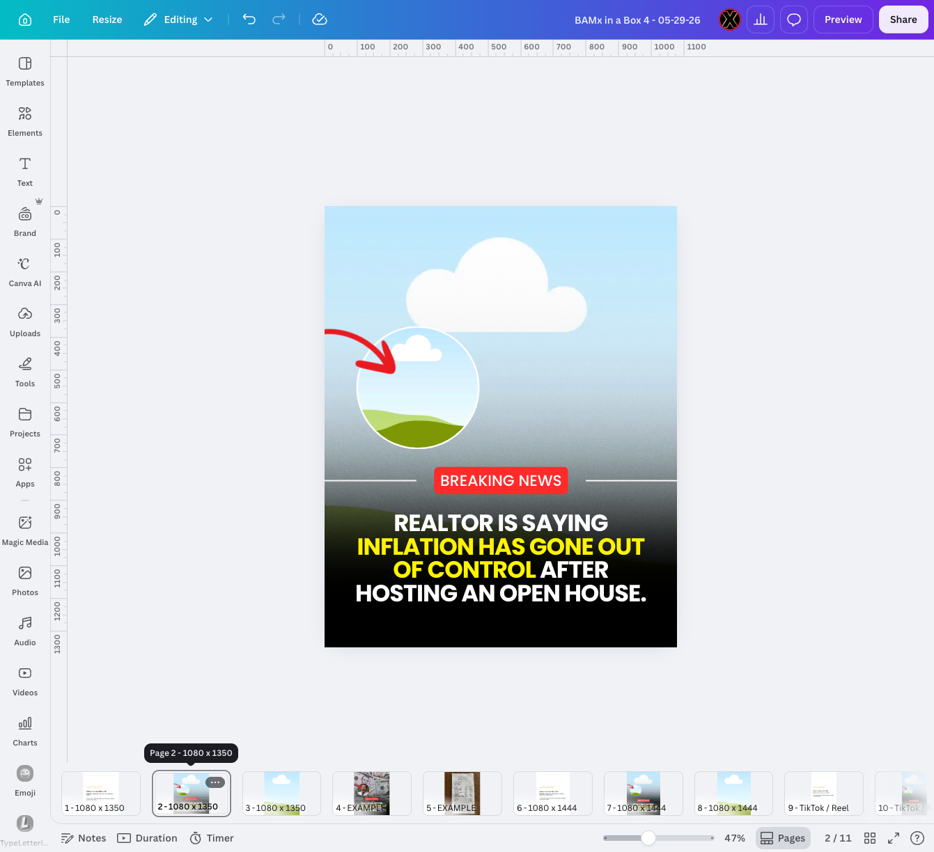Image resolution: width=934 pixels, height=852 pixels.
Task: Open the Templates panel
Action: coord(25,72)
